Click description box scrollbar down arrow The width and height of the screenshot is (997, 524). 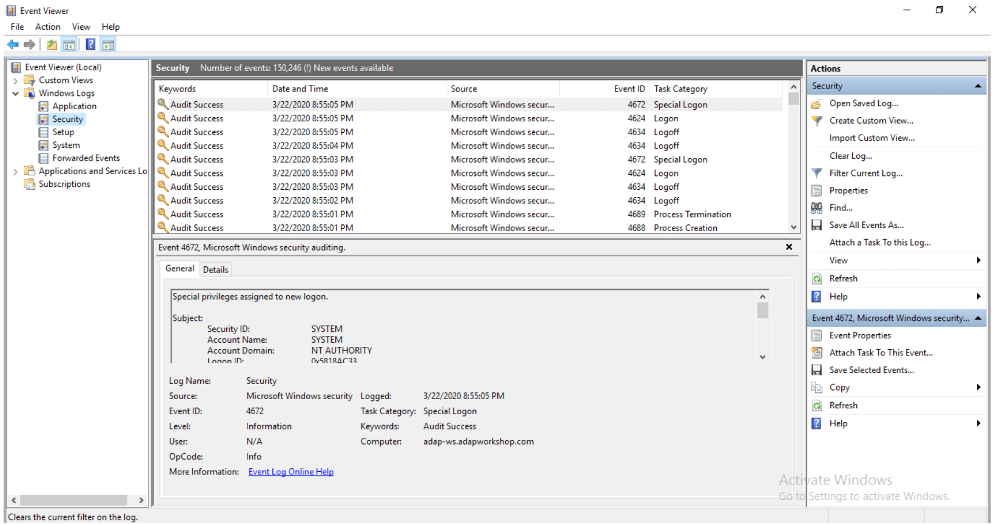763,357
